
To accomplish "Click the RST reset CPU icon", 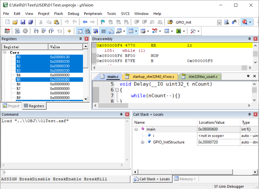I will click(7, 31).
